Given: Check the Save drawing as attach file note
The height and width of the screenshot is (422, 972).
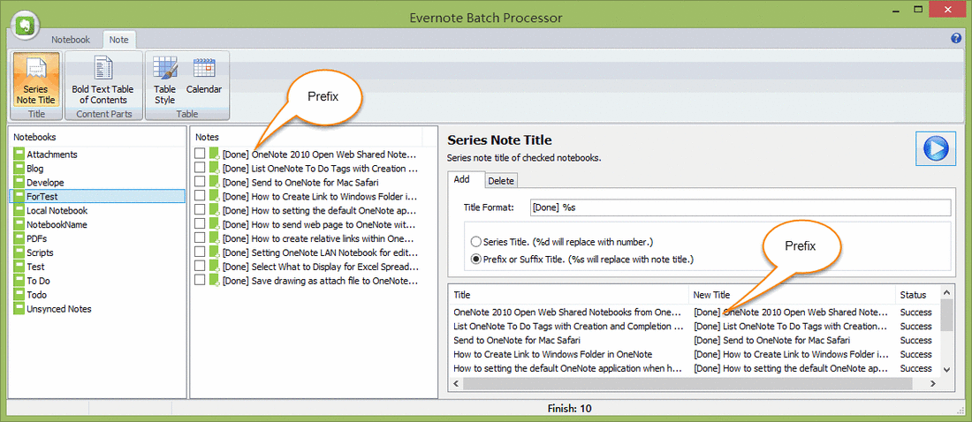Looking at the screenshot, I should point(200,280).
